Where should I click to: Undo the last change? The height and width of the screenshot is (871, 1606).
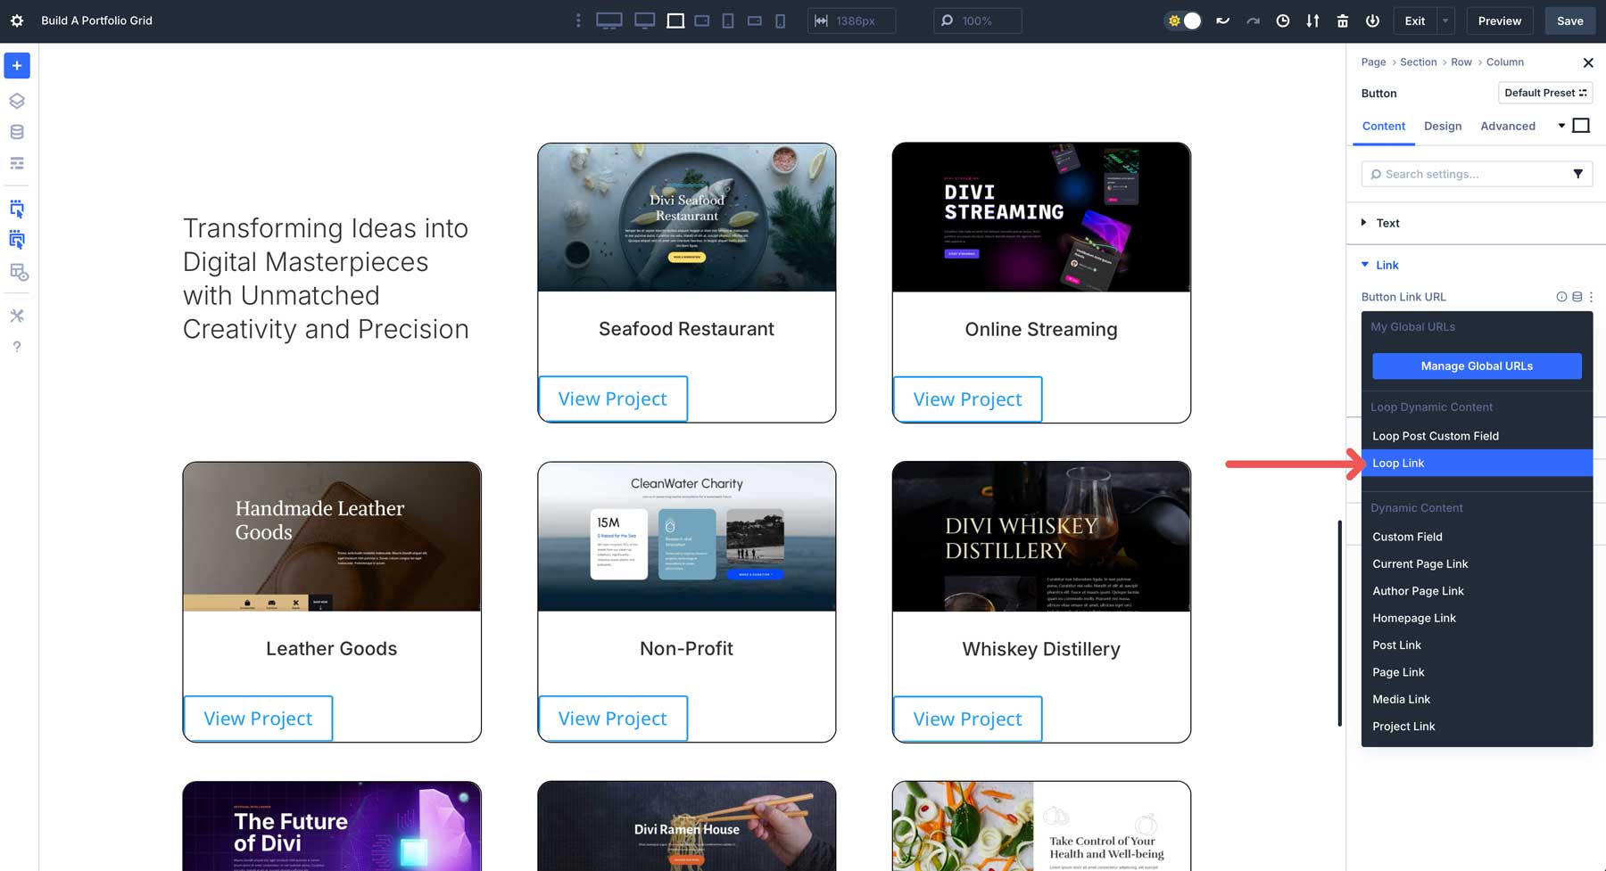coord(1223,21)
